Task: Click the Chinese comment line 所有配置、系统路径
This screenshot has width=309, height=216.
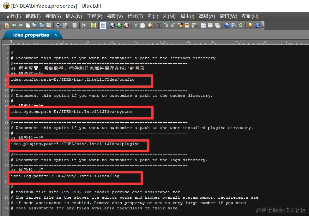Action: (x=78, y=68)
